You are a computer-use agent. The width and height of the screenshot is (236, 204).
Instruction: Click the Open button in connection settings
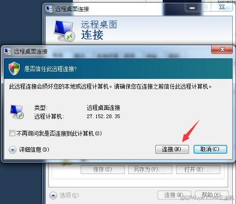pos(198,169)
